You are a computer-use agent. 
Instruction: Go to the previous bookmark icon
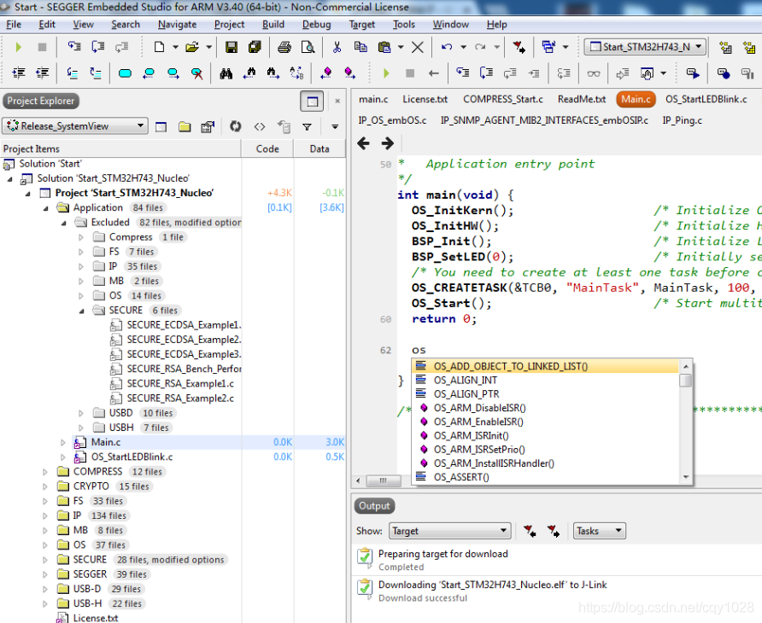[x=149, y=73]
